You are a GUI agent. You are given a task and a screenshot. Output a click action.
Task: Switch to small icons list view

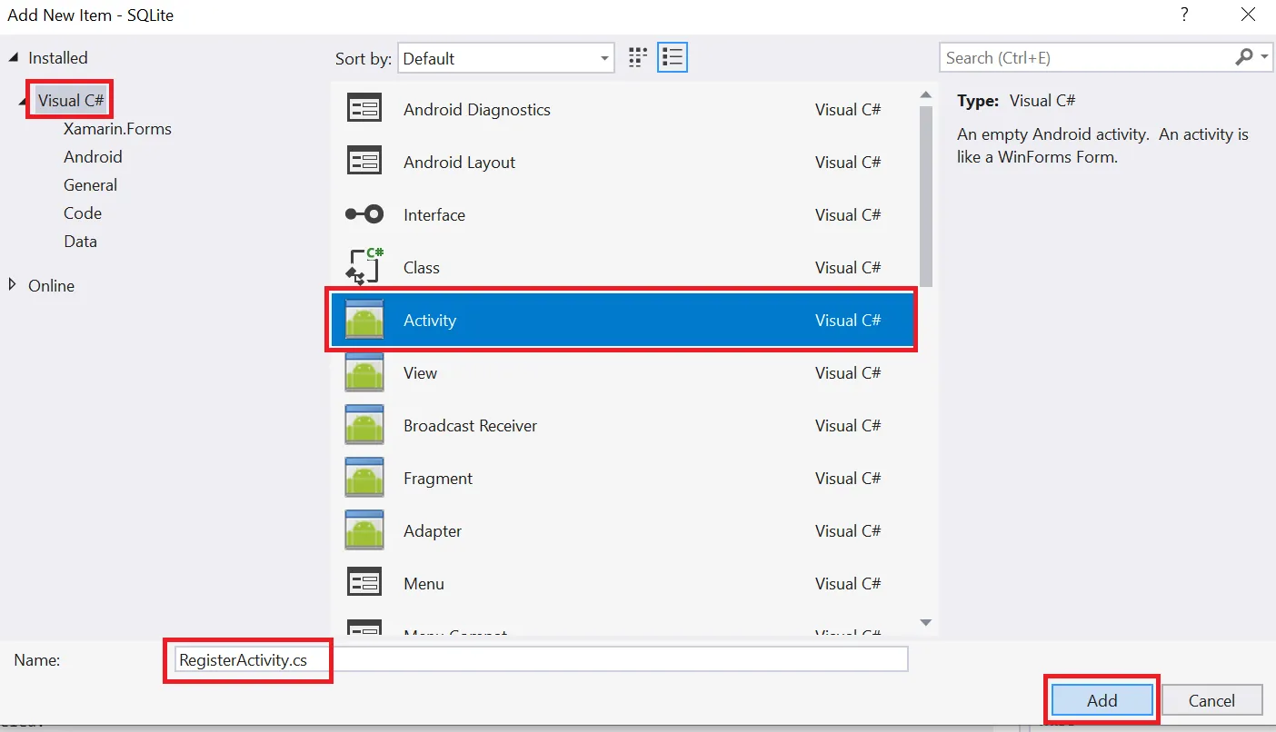[673, 57]
